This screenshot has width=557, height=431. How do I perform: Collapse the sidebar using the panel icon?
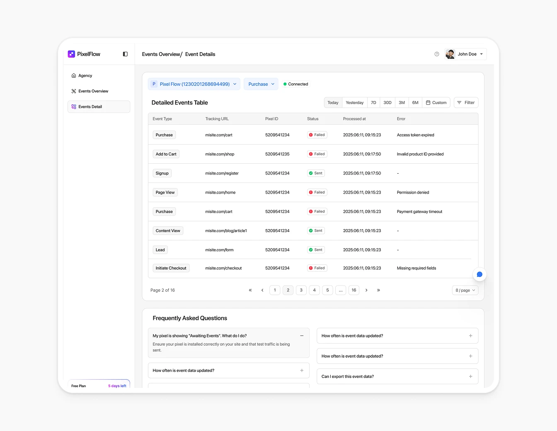125,54
